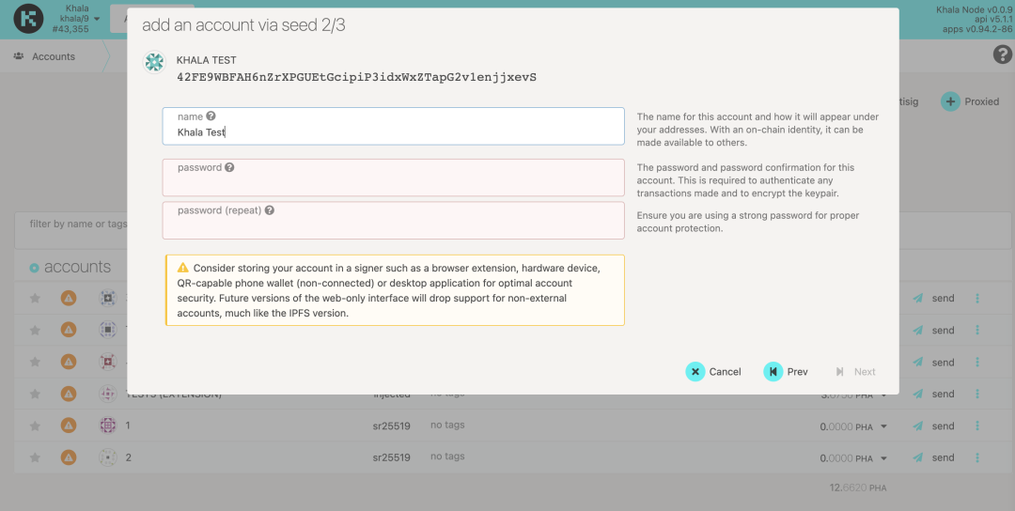Click into the password input field
The width and height of the screenshot is (1015, 511).
[x=393, y=182]
